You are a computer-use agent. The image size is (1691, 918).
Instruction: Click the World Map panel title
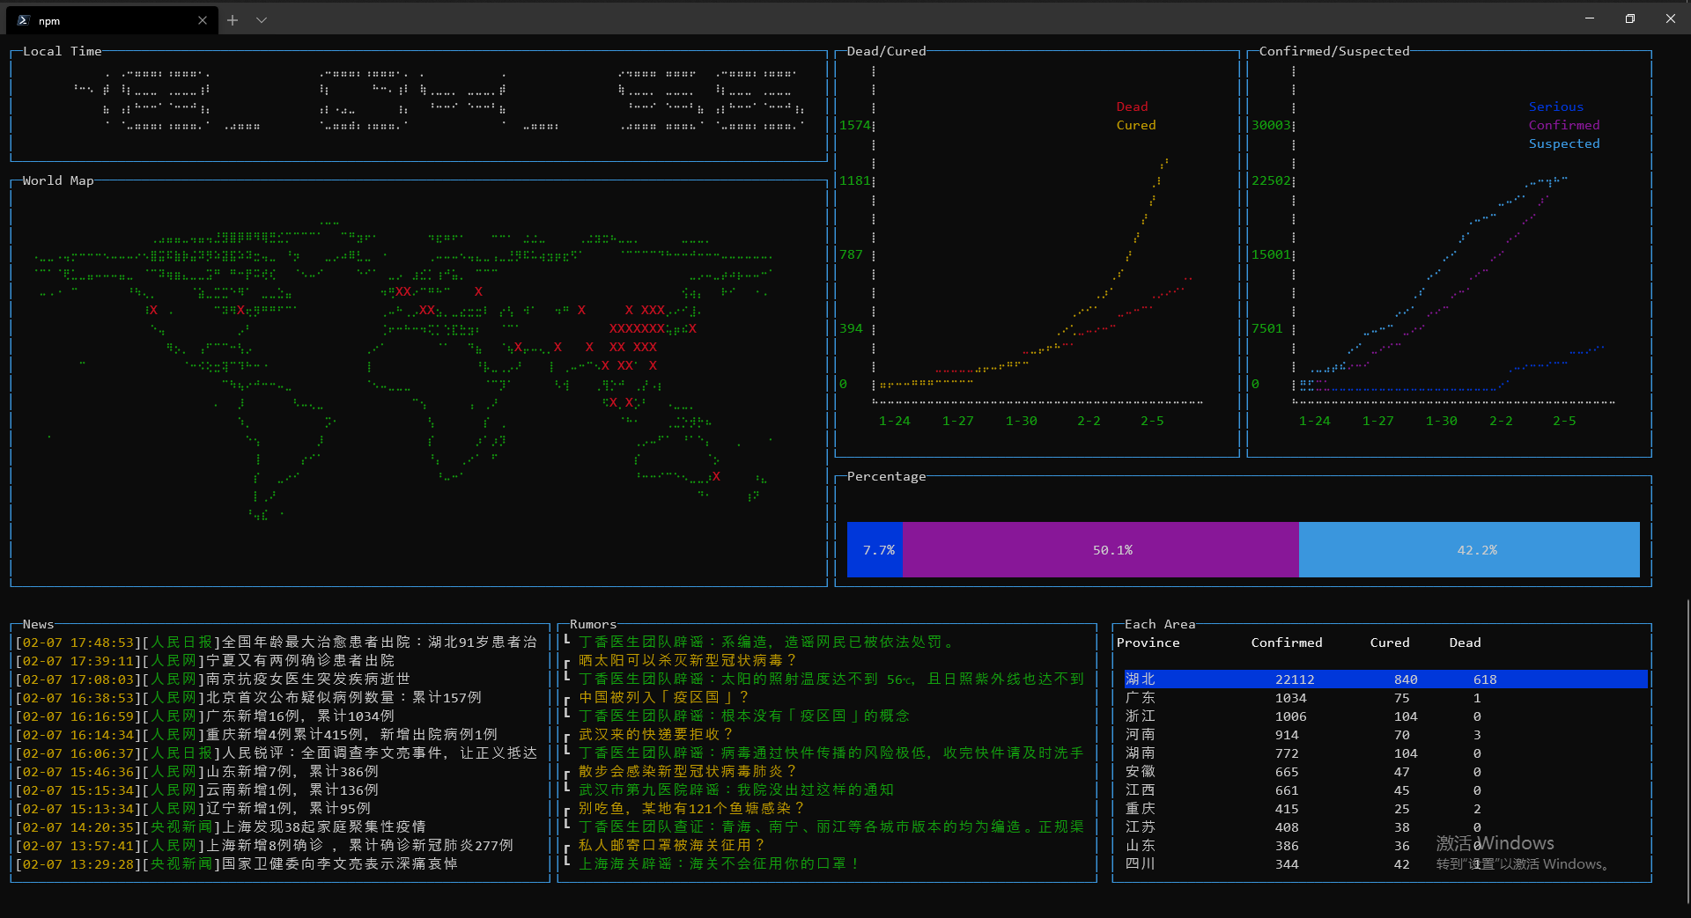(x=58, y=180)
